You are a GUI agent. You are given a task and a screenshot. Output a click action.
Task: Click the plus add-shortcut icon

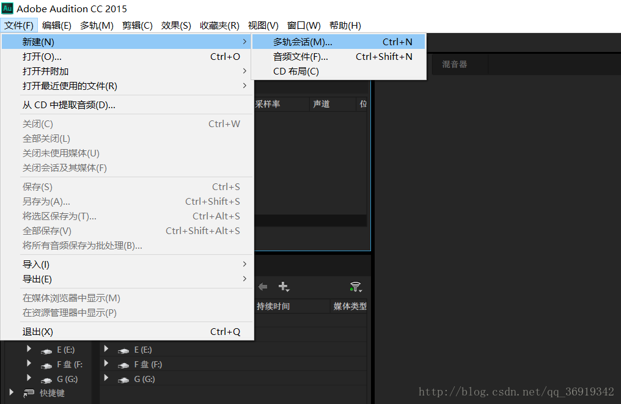[284, 287]
